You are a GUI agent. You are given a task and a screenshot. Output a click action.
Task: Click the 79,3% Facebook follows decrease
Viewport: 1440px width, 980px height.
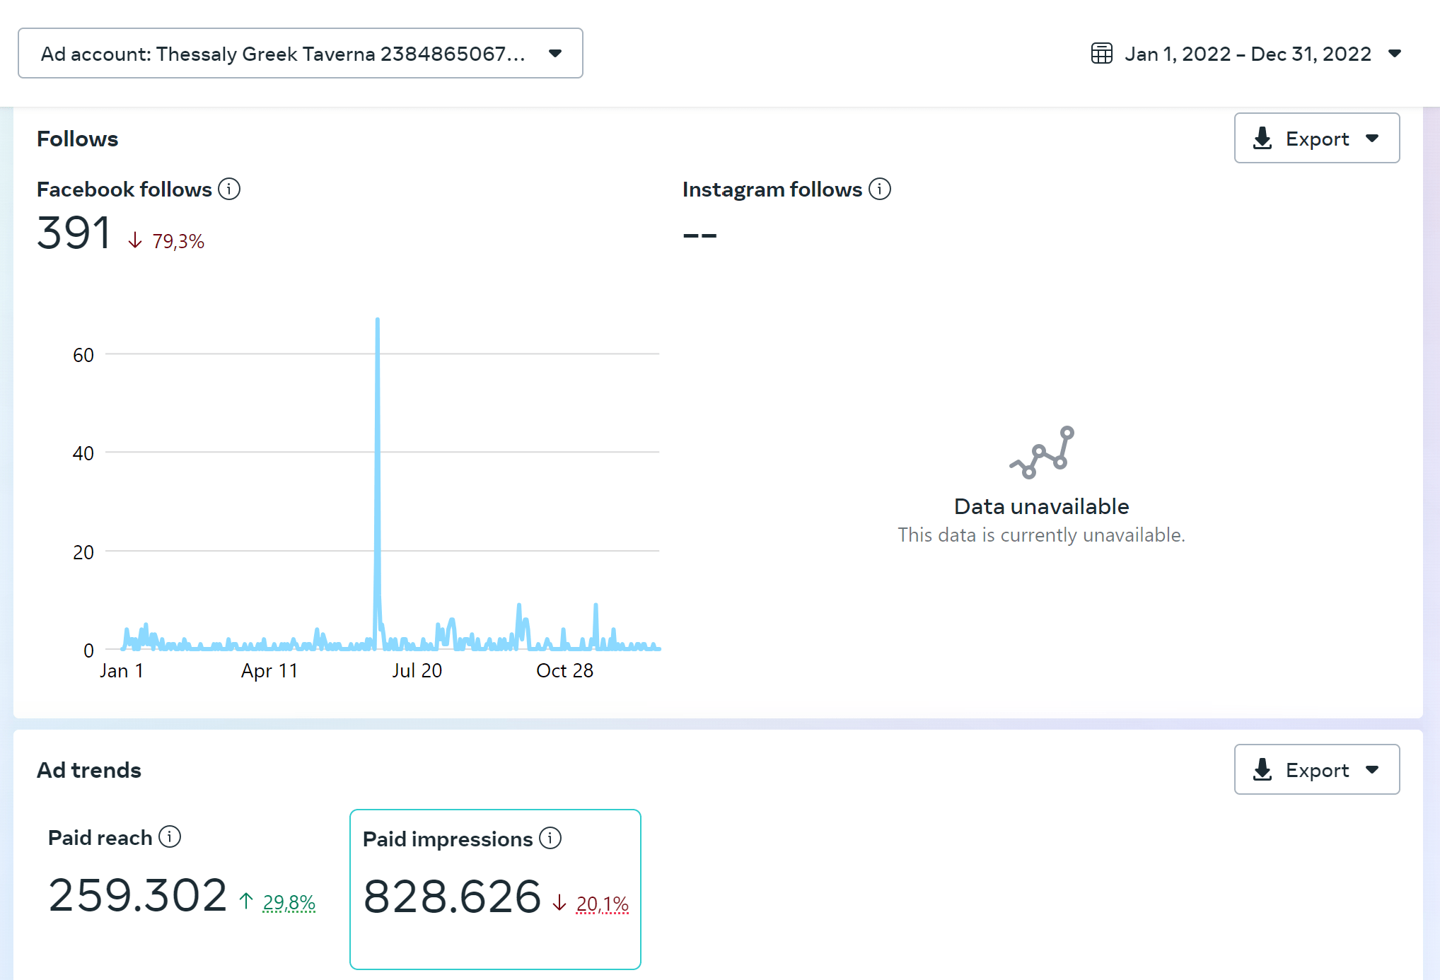click(178, 242)
